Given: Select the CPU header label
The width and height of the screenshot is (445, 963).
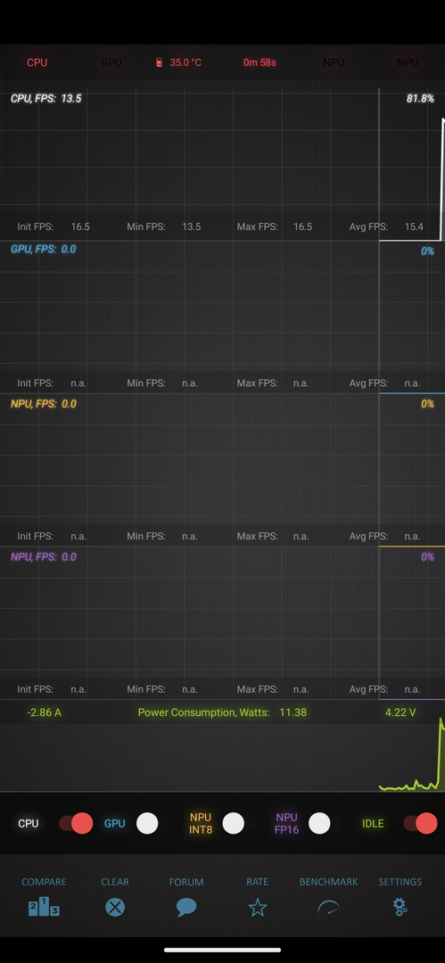Looking at the screenshot, I should point(37,62).
